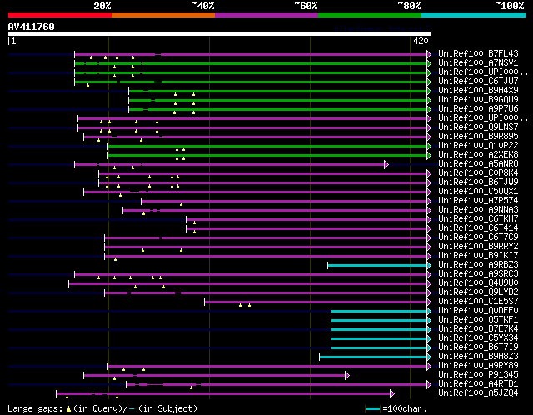Click the ~100% legend label

(510, 6)
